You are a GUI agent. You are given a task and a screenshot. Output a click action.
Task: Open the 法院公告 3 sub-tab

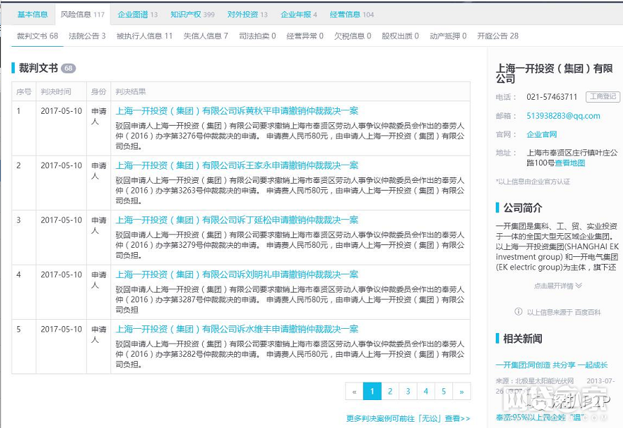pyautogui.click(x=87, y=36)
